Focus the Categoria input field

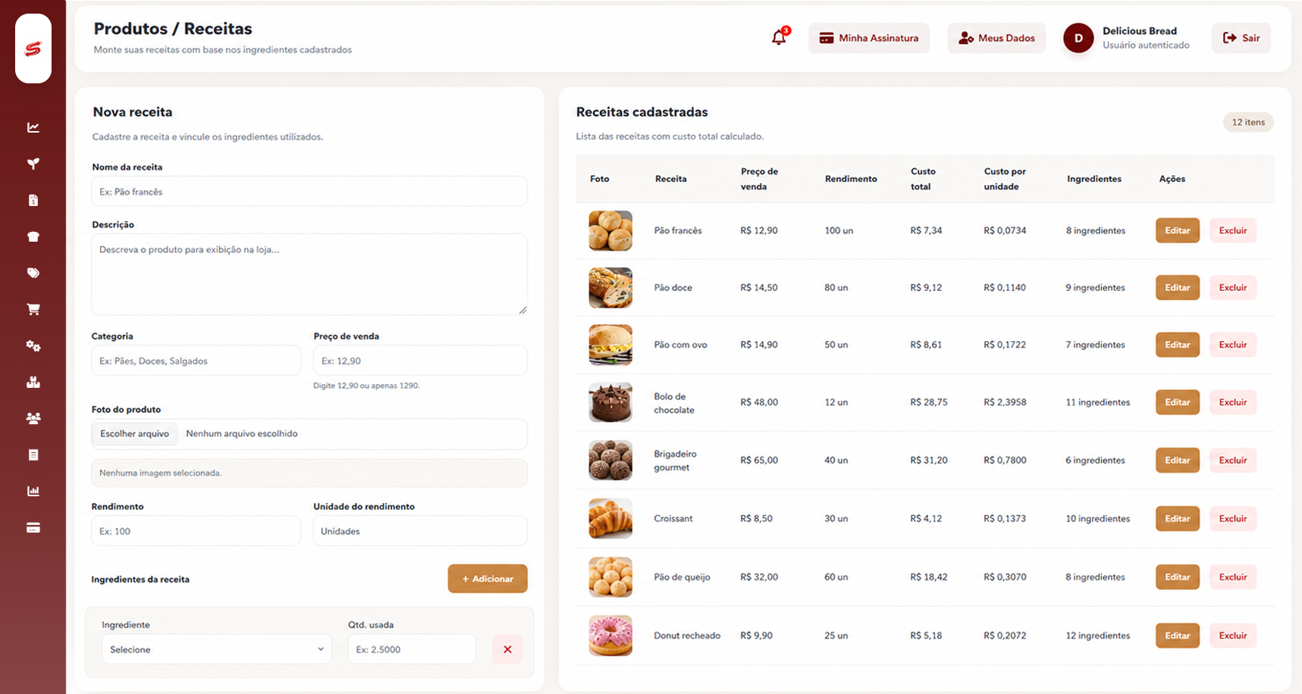pos(196,361)
